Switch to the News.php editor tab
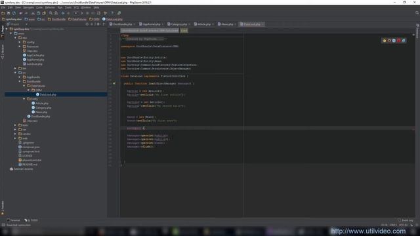The image size is (420, 236). pos(227,24)
